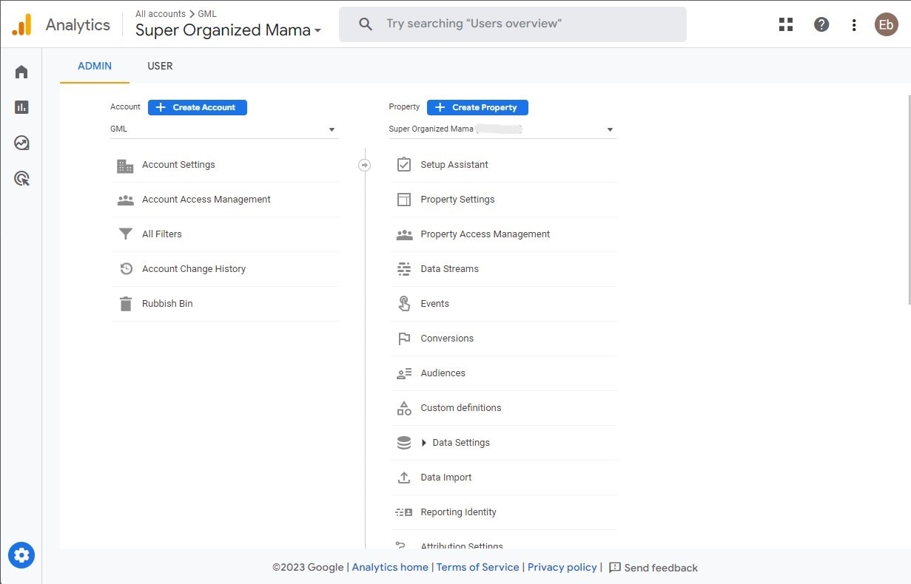Click the Admin gear icon
Viewport: 911px width, 584px height.
coord(21,555)
